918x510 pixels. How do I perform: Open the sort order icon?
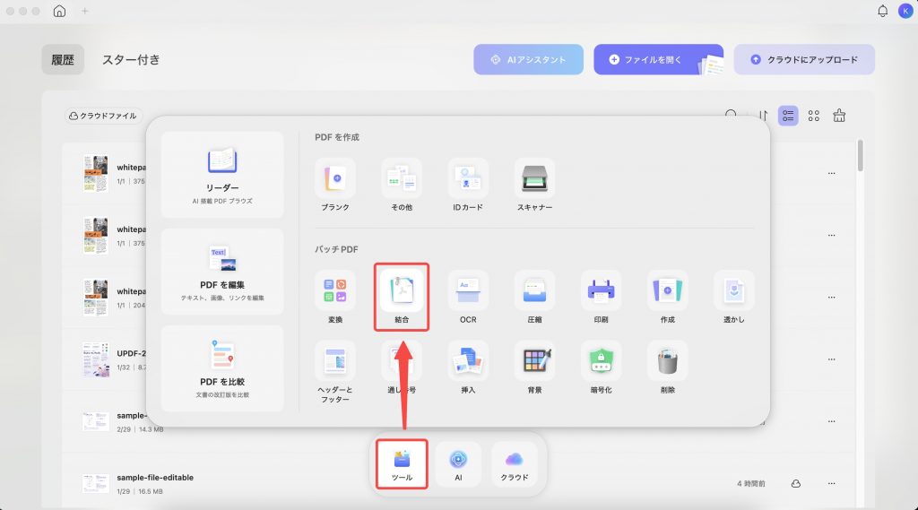(x=763, y=116)
